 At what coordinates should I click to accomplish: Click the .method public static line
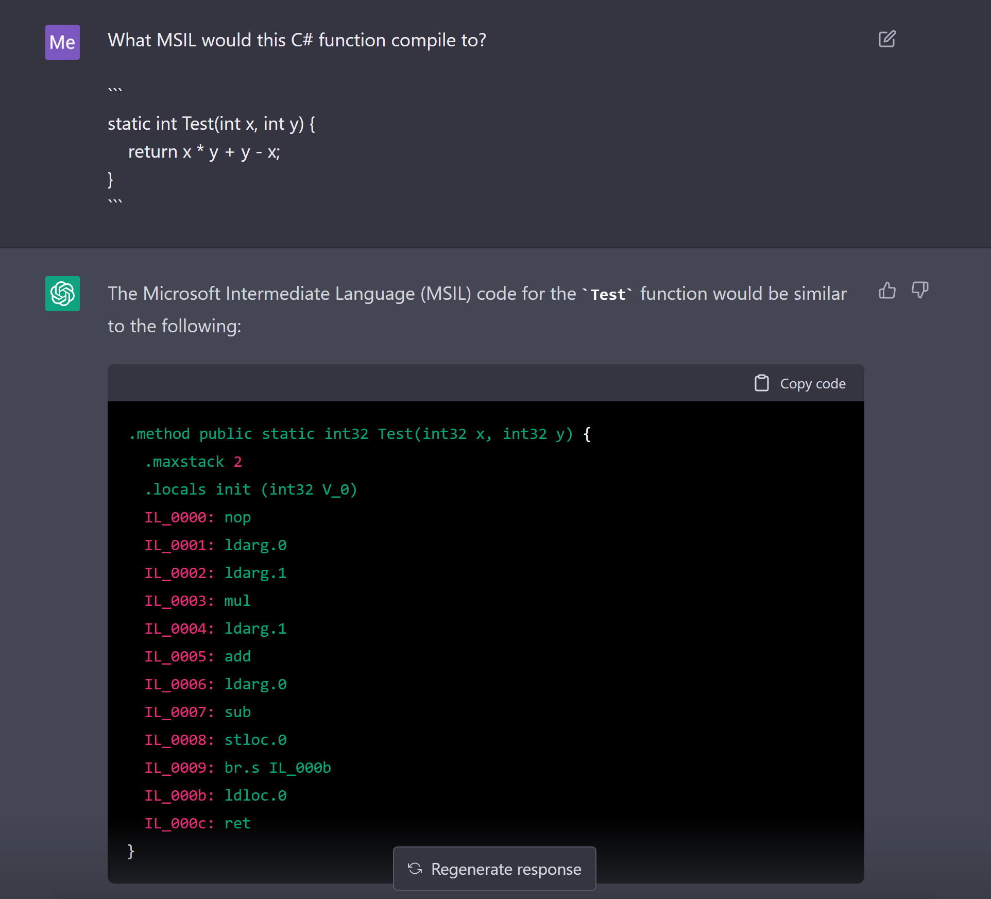click(x=360, y=434)
